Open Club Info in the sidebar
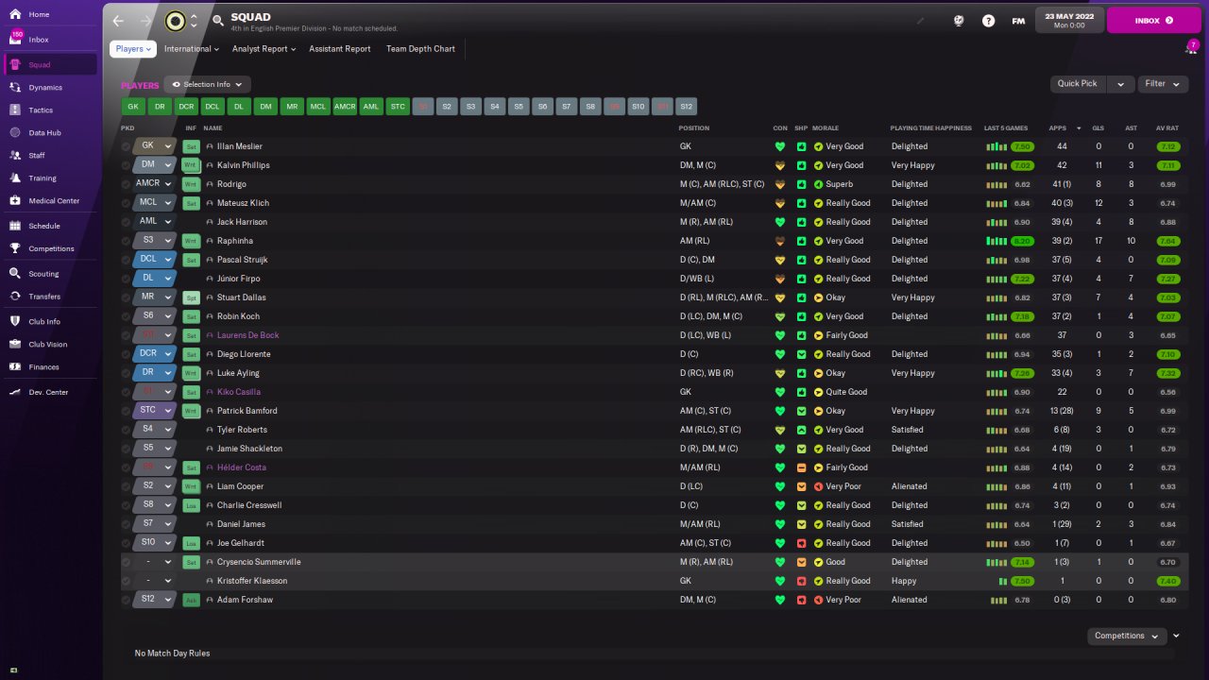This screenshot has height=680, width=1209. tap(44, 322)
